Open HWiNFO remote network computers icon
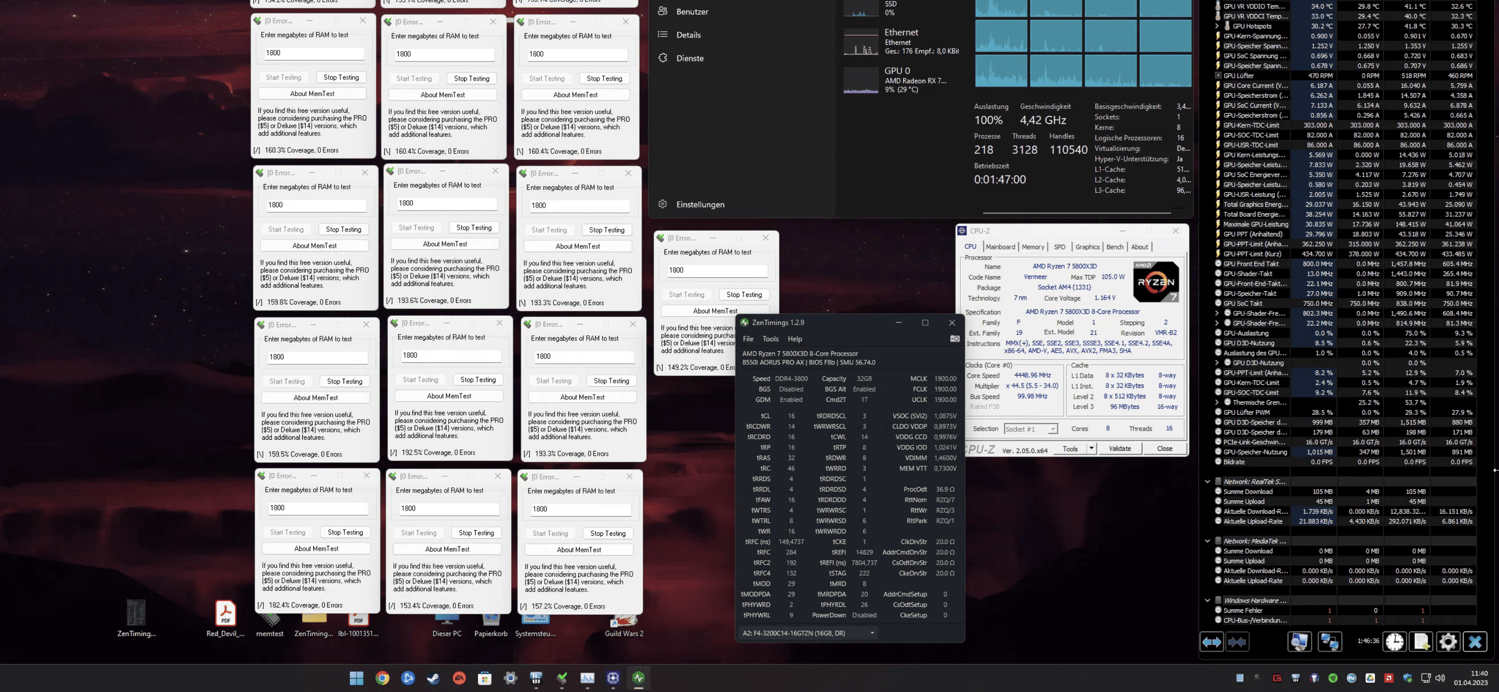Screen dimensions: 1499x692 tap(1330, 642)
